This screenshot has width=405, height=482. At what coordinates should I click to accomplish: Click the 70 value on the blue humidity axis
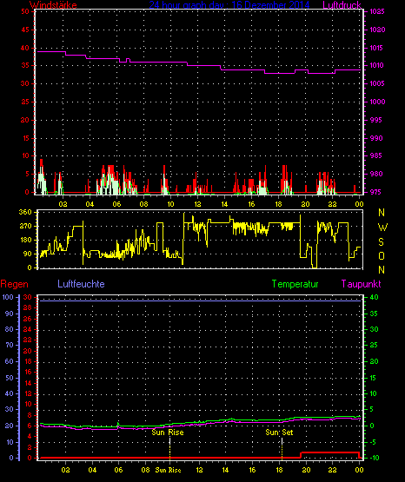click(10, 345)
